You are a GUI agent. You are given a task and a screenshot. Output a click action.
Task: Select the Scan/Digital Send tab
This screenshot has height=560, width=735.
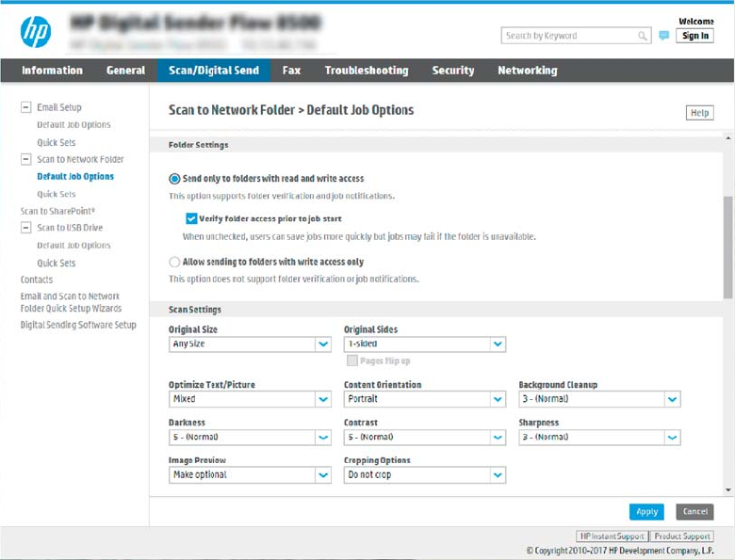[214, 71]
